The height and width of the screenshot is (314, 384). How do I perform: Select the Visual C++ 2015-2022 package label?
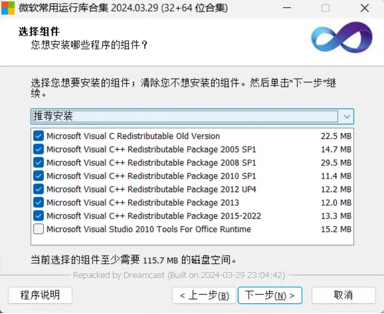coord(154,216)
